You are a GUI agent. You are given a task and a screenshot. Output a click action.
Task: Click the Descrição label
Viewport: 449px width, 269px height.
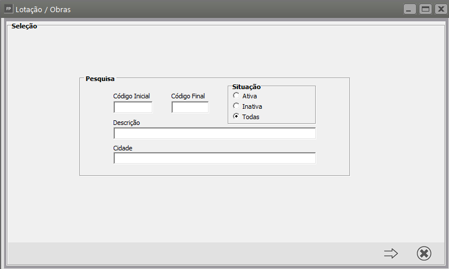(x=126, y=123)
